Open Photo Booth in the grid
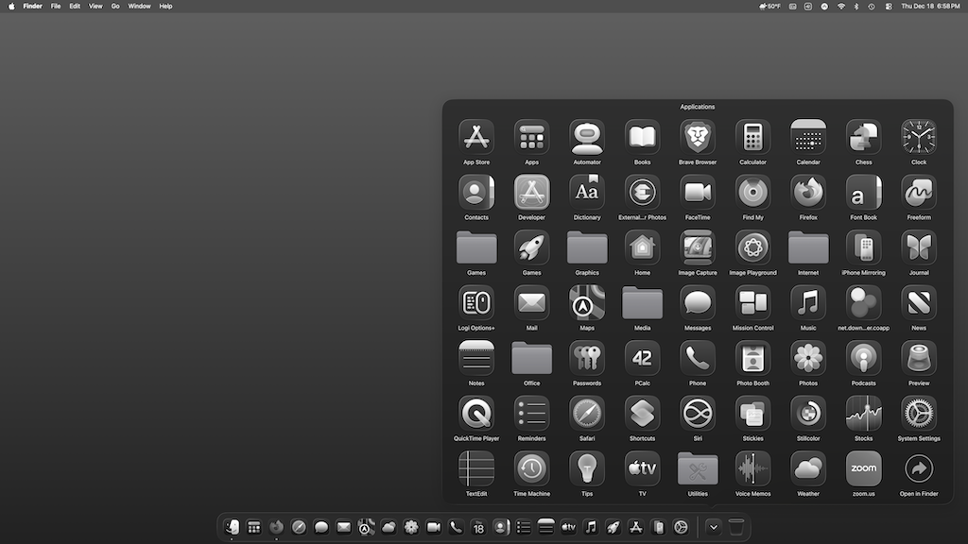This screenshot has height=544, width=968. click(752, 358)
